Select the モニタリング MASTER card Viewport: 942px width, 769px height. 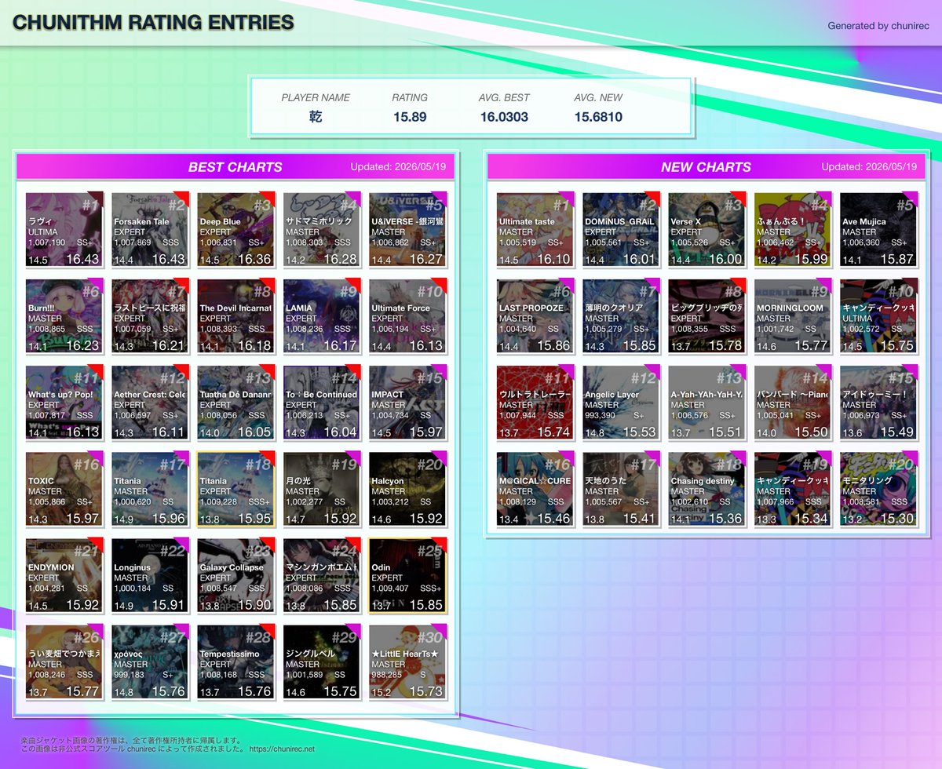878,488
